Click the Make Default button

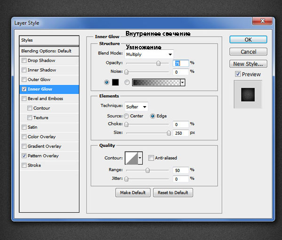tap(133, 193)
